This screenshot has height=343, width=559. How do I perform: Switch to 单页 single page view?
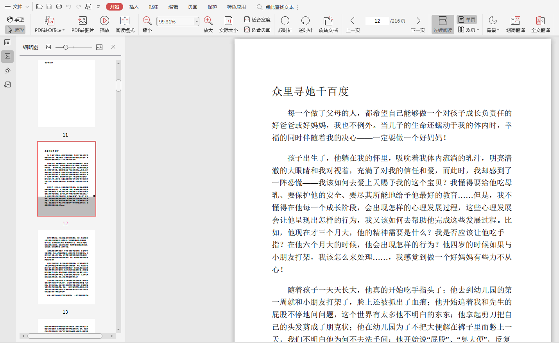(467, 20)
